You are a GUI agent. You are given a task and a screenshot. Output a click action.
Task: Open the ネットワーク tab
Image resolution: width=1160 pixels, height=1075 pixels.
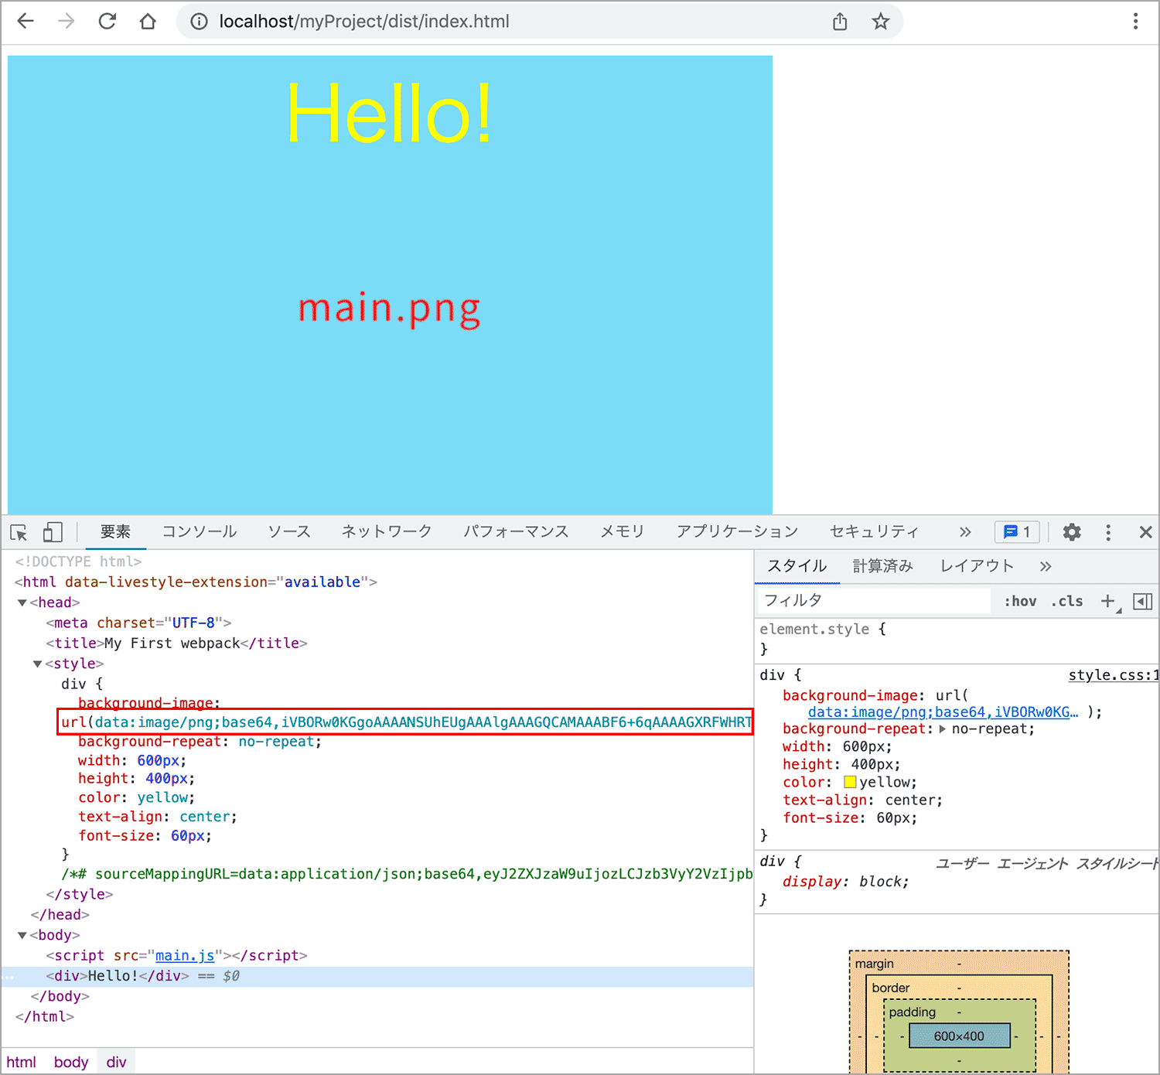pyautogui.click(x=387, y=532)
